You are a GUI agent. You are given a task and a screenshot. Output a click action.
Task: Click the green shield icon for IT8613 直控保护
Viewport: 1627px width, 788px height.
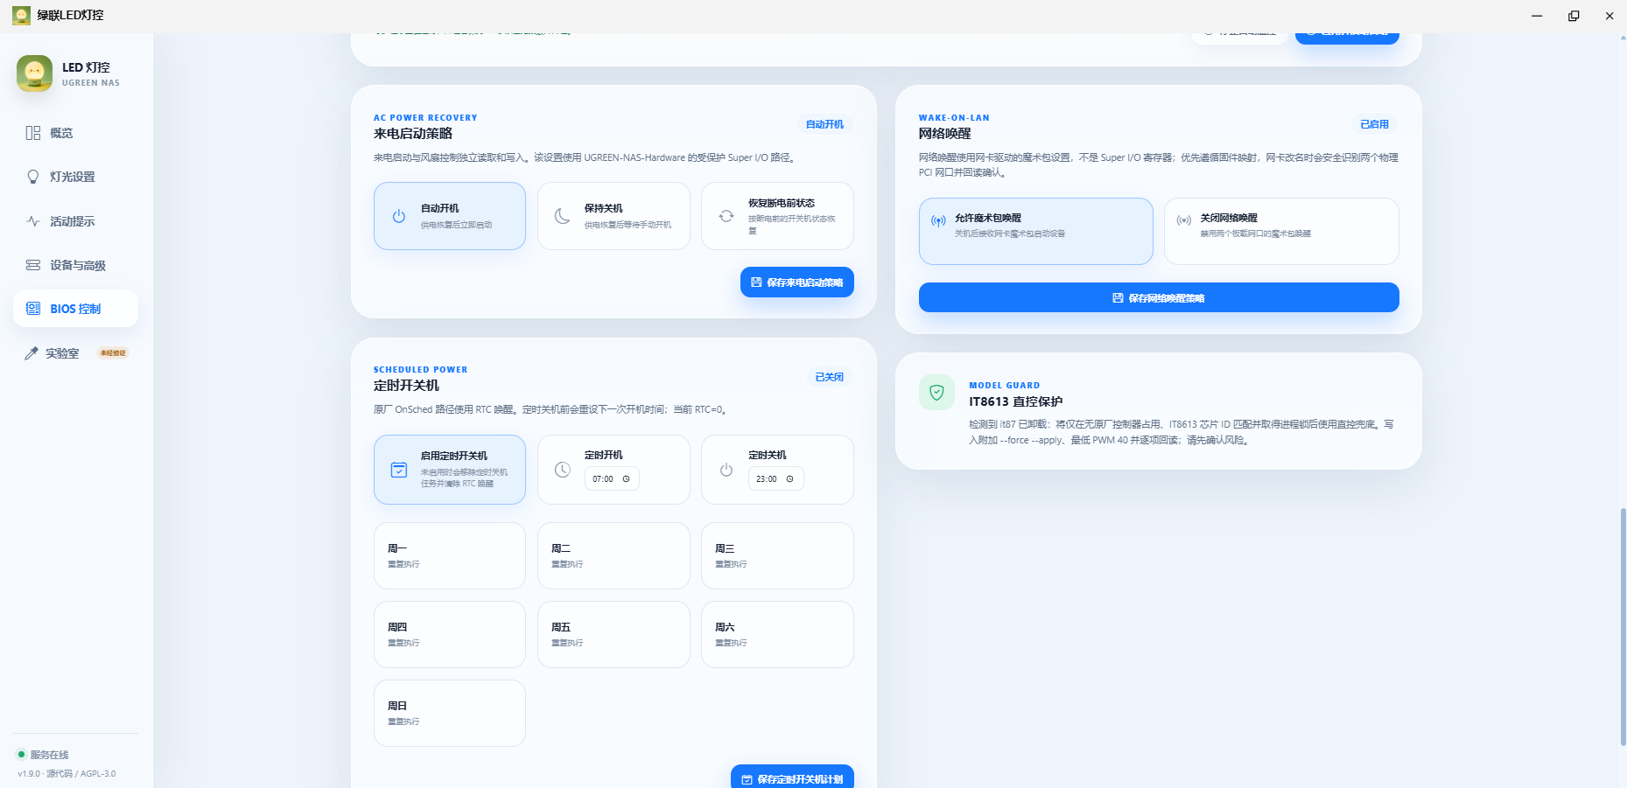click(936, 393)
